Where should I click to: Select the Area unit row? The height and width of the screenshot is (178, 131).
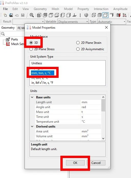(x=68, y=131)
